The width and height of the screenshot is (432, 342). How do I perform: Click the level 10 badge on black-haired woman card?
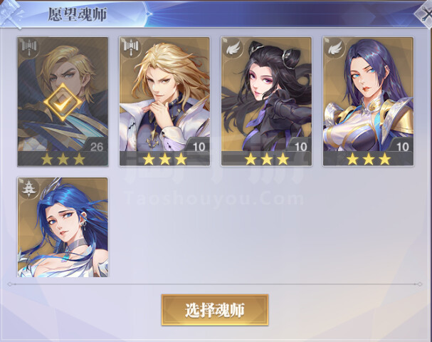click(300, 147)
